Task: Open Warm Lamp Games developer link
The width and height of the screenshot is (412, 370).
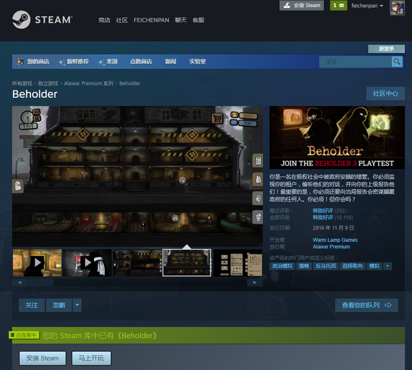Action: point(335,240)
